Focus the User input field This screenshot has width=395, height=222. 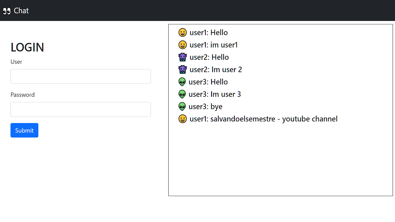tap(81, 76)
